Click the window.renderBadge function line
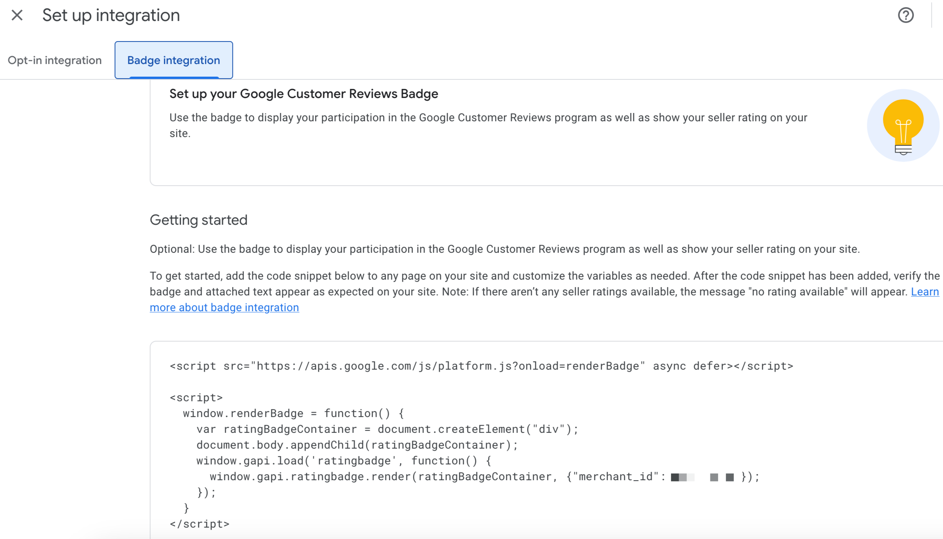Image resolution: width=943 pixels, height=539 pixels. tap(293, 413)
